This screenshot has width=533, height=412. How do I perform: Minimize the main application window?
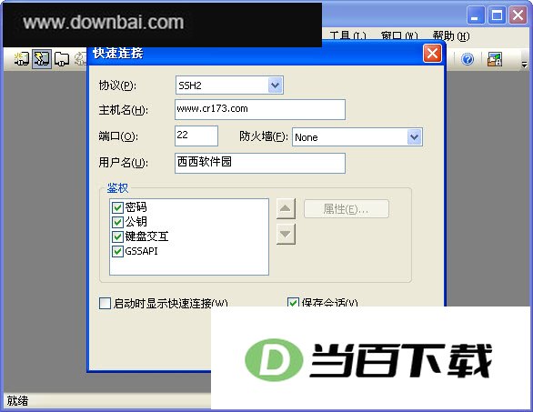pos(476,15)
